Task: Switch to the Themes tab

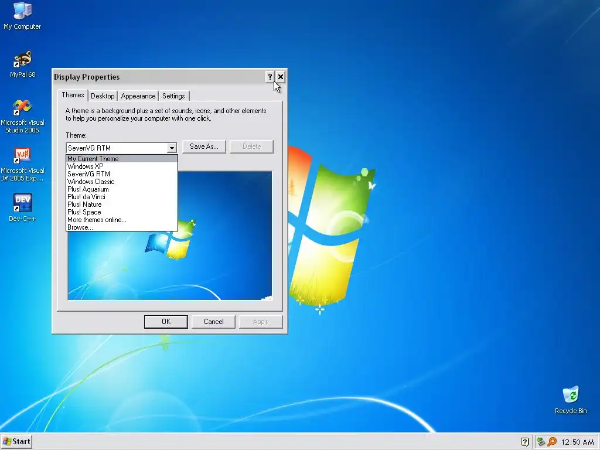Action: point(73,95)
